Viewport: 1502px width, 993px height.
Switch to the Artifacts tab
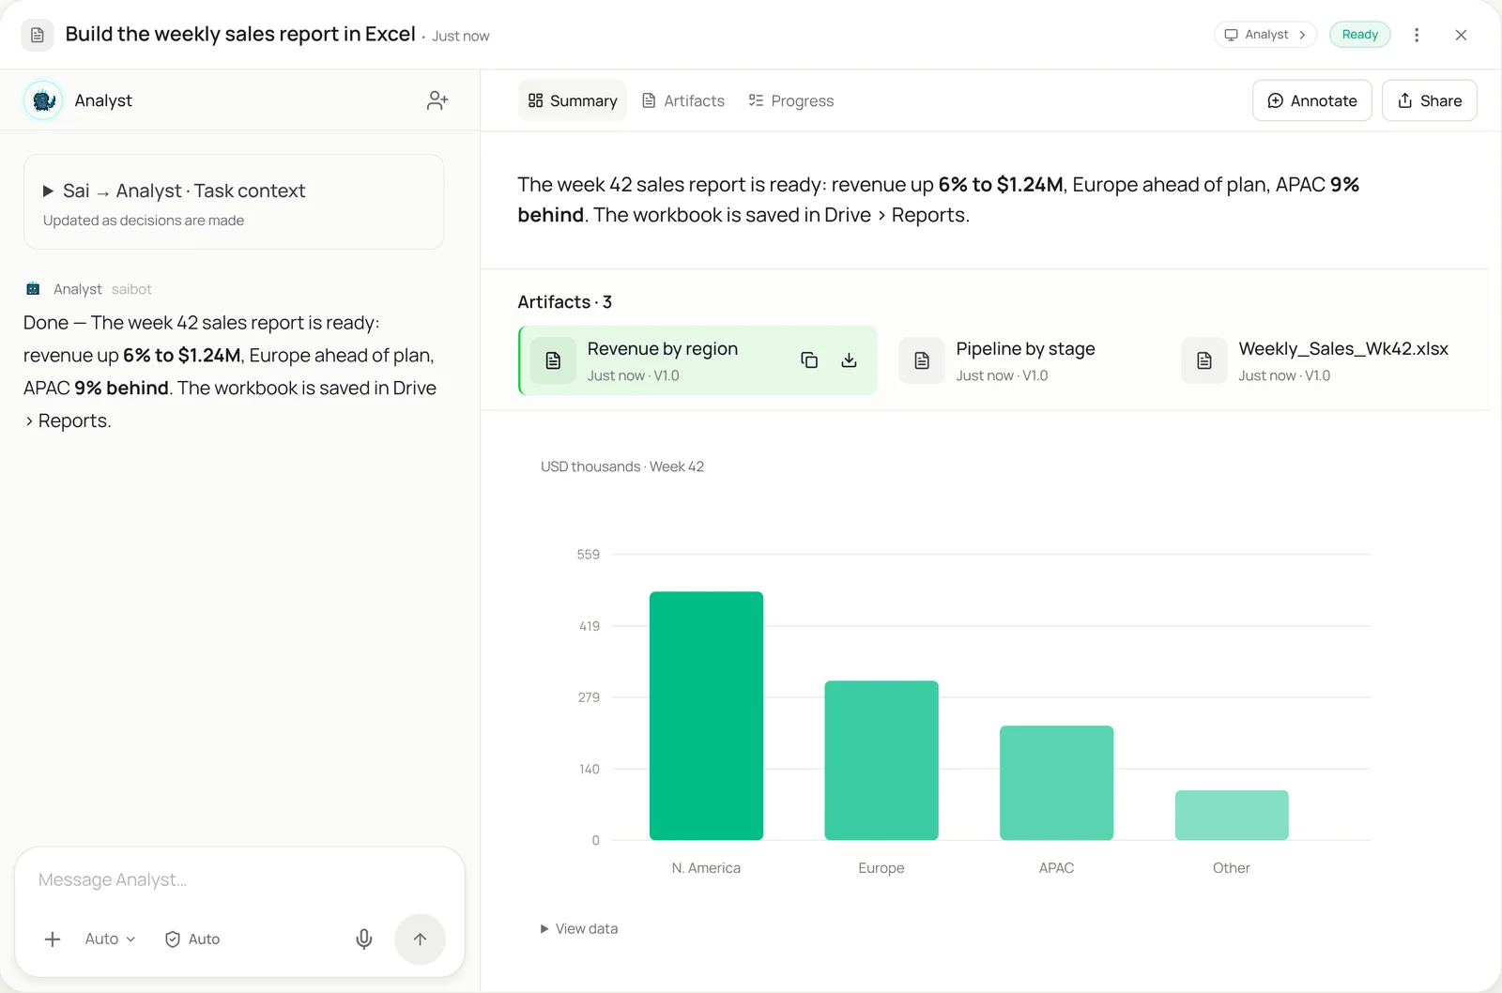(683, 100)
